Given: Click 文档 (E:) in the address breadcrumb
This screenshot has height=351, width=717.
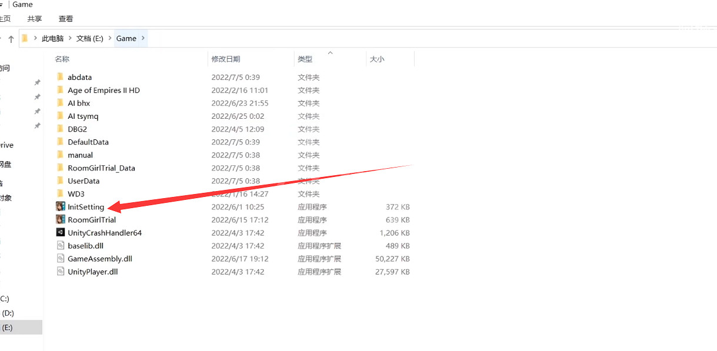Looking at the screenshot, I should point(89,39).
